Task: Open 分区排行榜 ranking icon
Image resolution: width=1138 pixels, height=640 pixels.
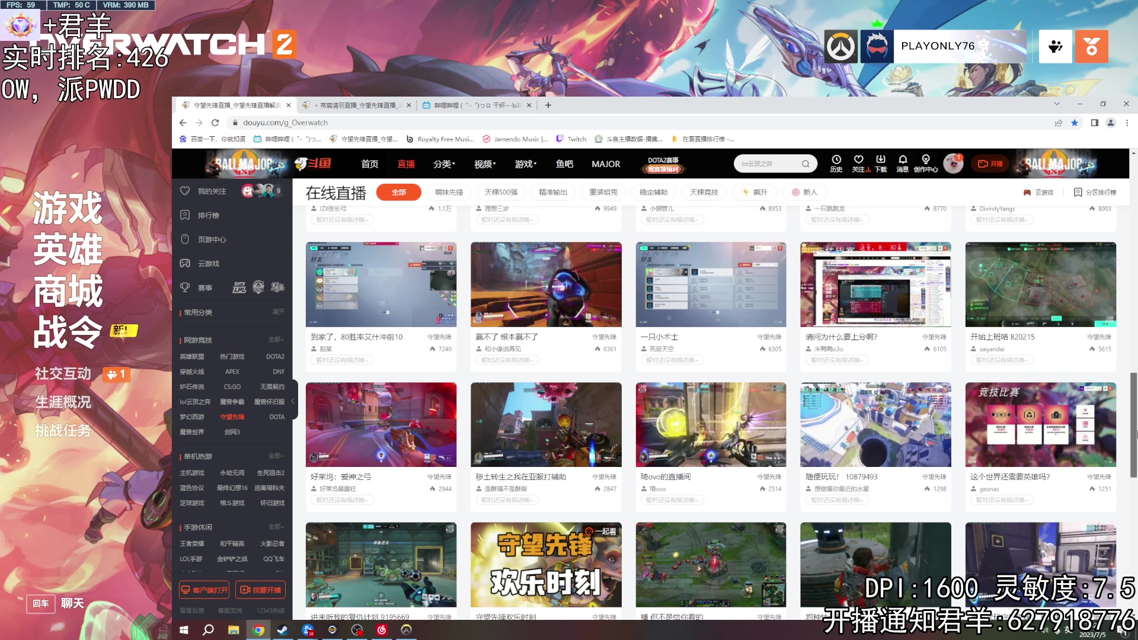Action: [x=1078, y=192]
